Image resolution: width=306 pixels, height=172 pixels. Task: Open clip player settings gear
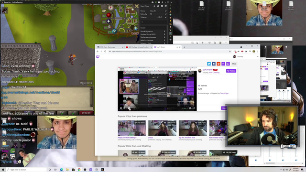[x=190, y=108]
